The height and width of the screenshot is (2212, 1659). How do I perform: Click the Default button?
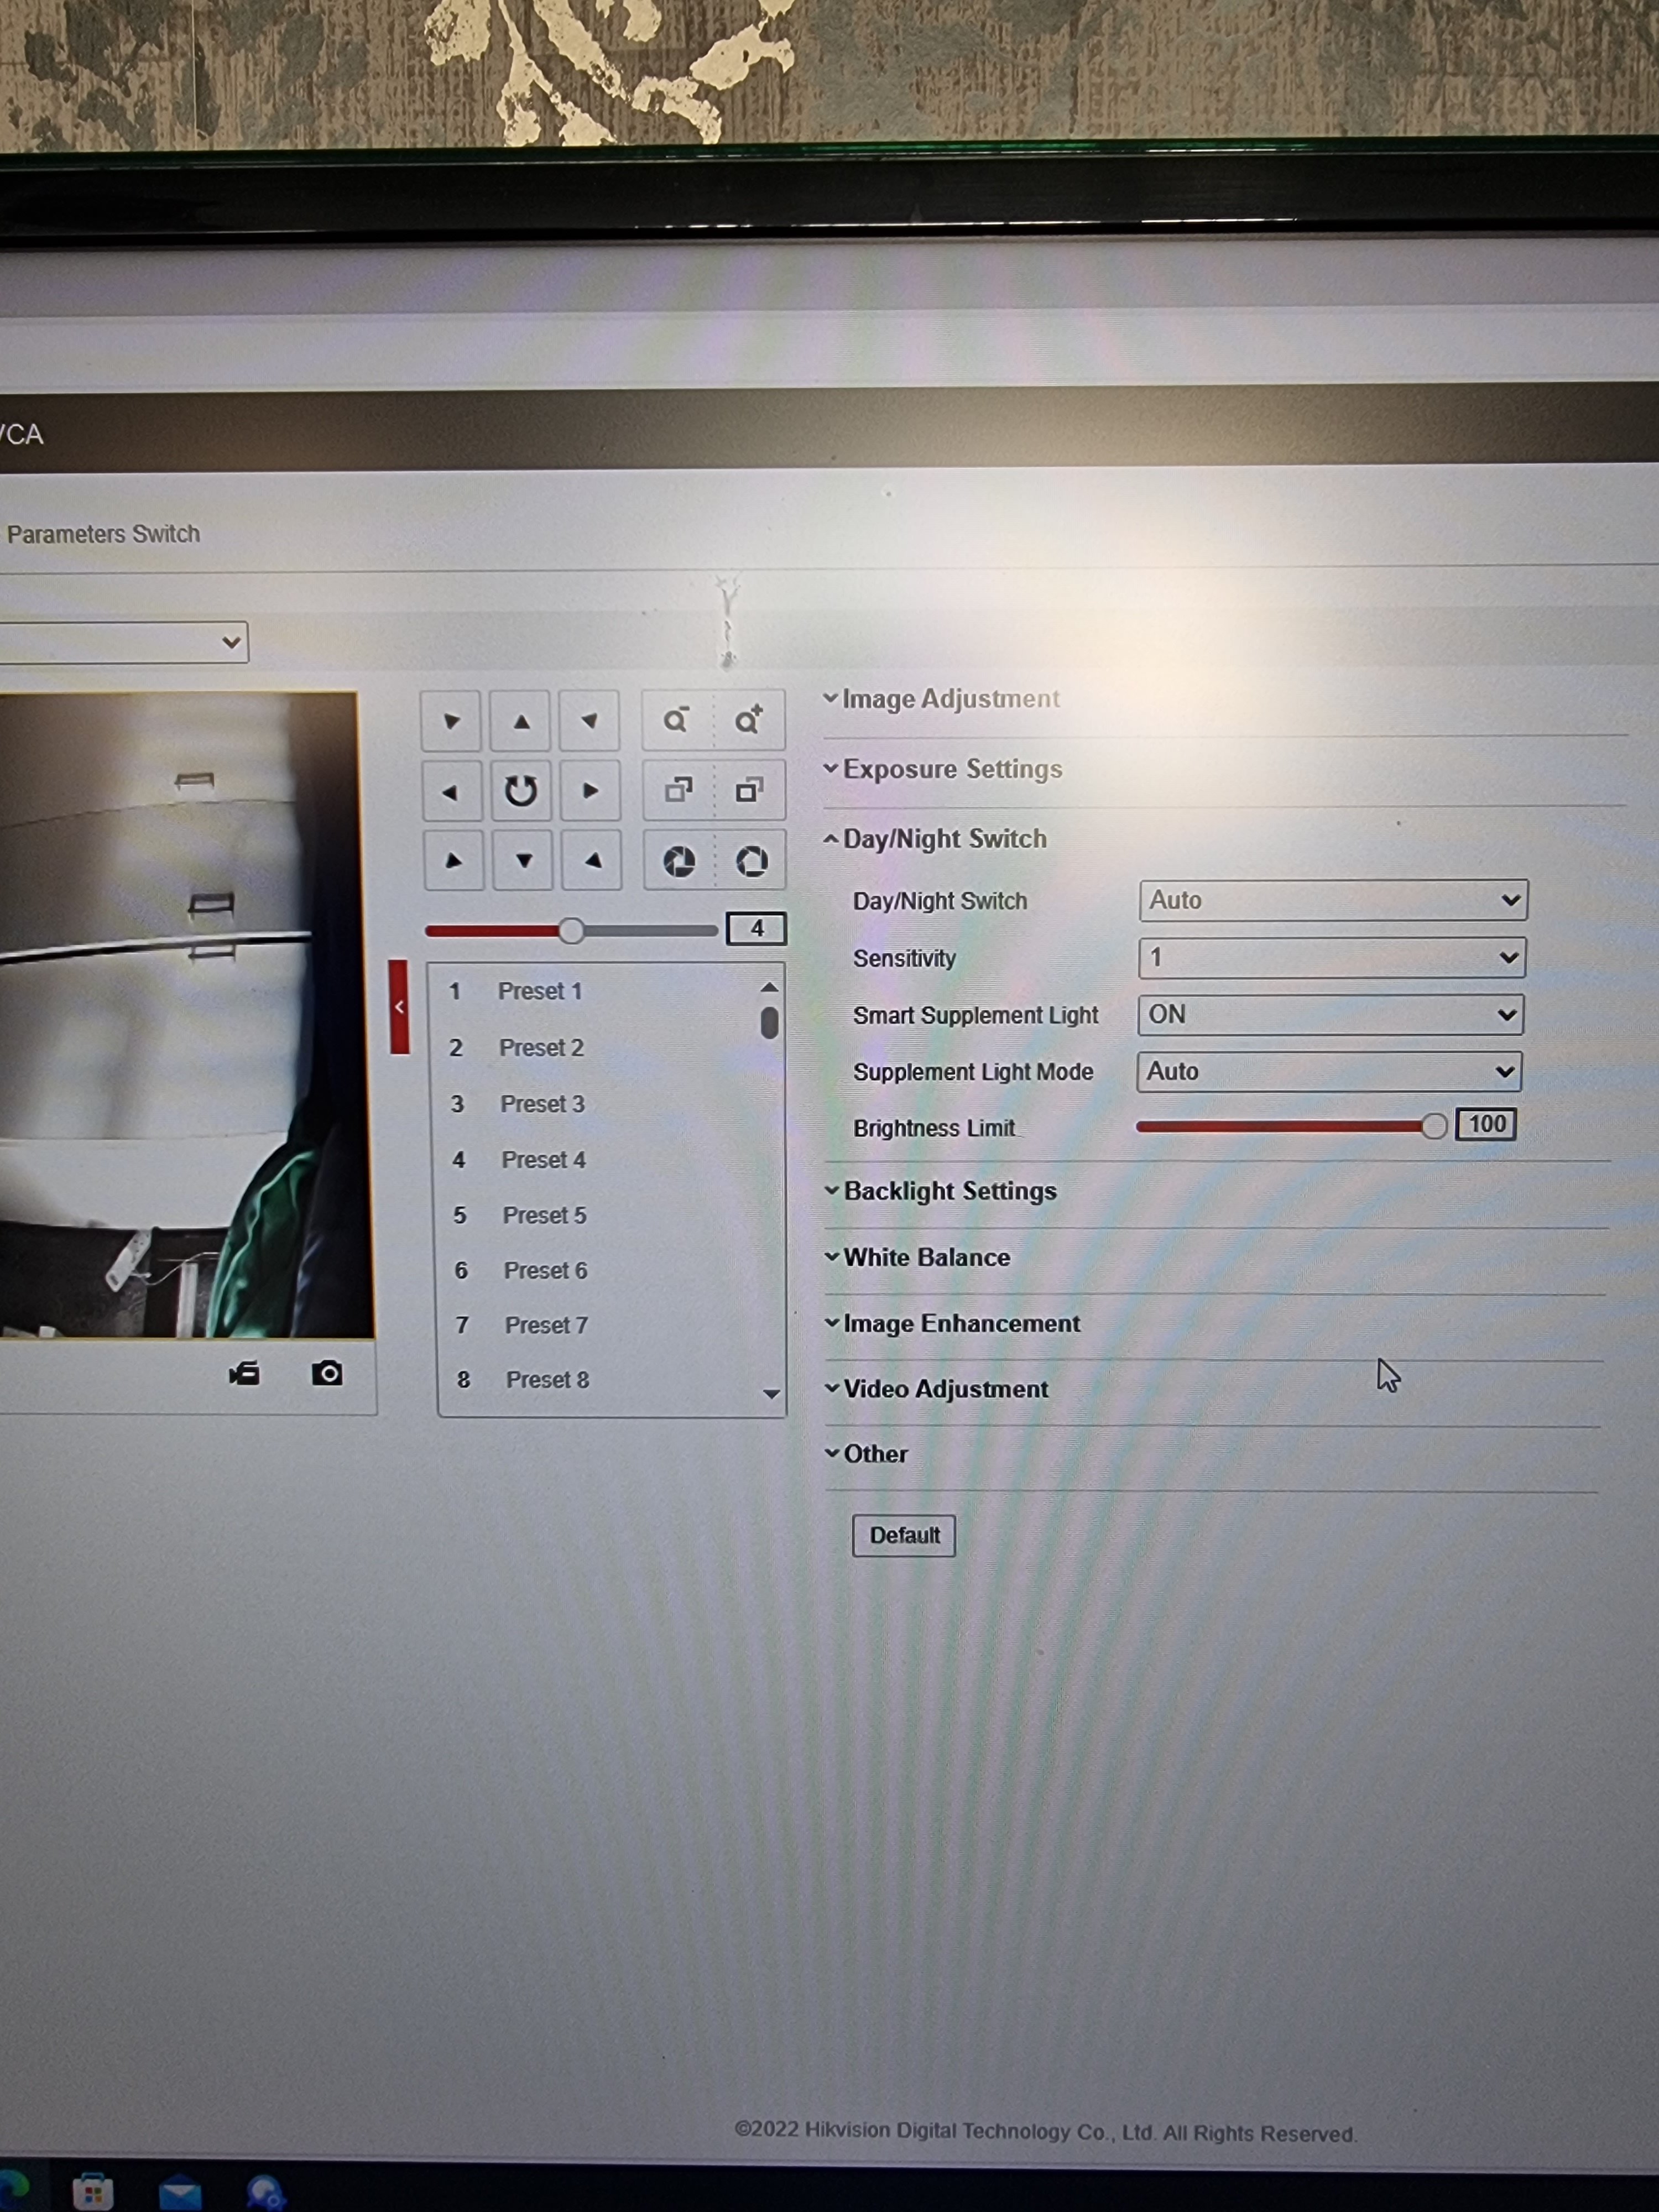point(903,1535)
